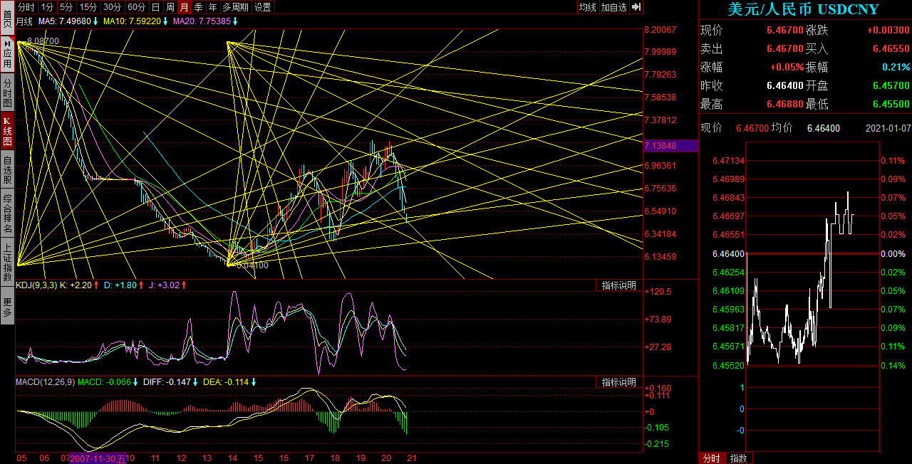Select the 15分 period
Image resolution: width=912 pixels, height=464 pixels.
[x=88, y=7]
